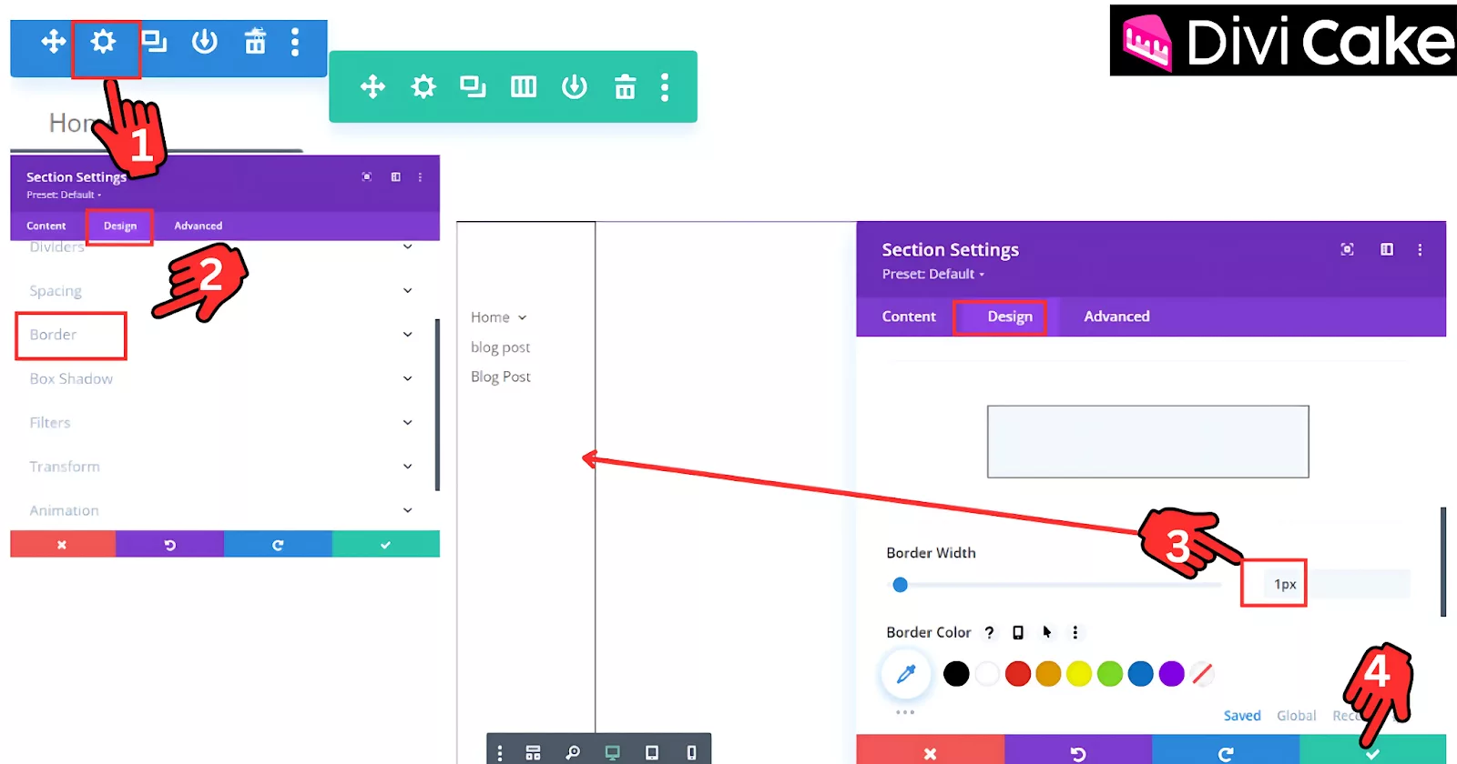The height and width of the screenshot is (764, 1457).
Task: Open Preset Default dropdown in large panel
Action: pyautogui.click(x=933, y=274)
